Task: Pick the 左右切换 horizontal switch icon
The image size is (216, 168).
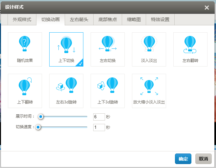Action: tap(108, 44)
